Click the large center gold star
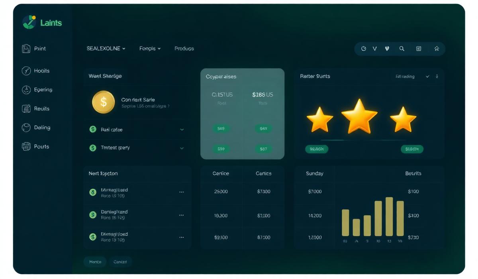Screen dimensions: 478x279 [359, 116]
